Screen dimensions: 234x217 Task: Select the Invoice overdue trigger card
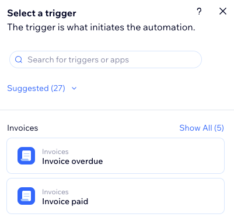[x=116, y=156]
